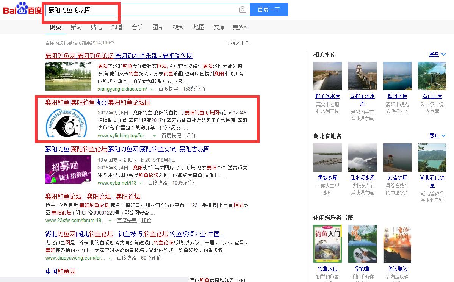The image size is (454, 282).
Task: Open 评价 link for xyfishing.top result
Action: click(191, 135)
